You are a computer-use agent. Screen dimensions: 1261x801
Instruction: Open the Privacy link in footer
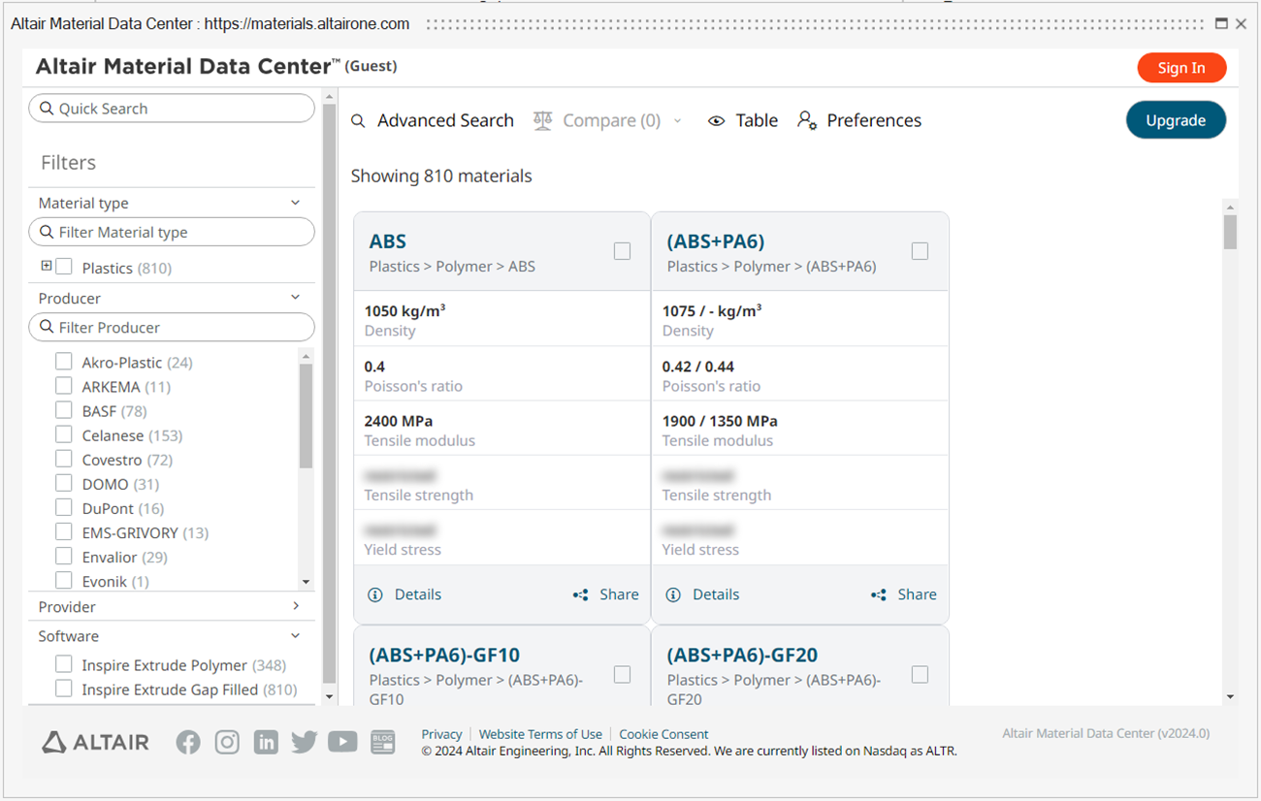tap(441, 734)
